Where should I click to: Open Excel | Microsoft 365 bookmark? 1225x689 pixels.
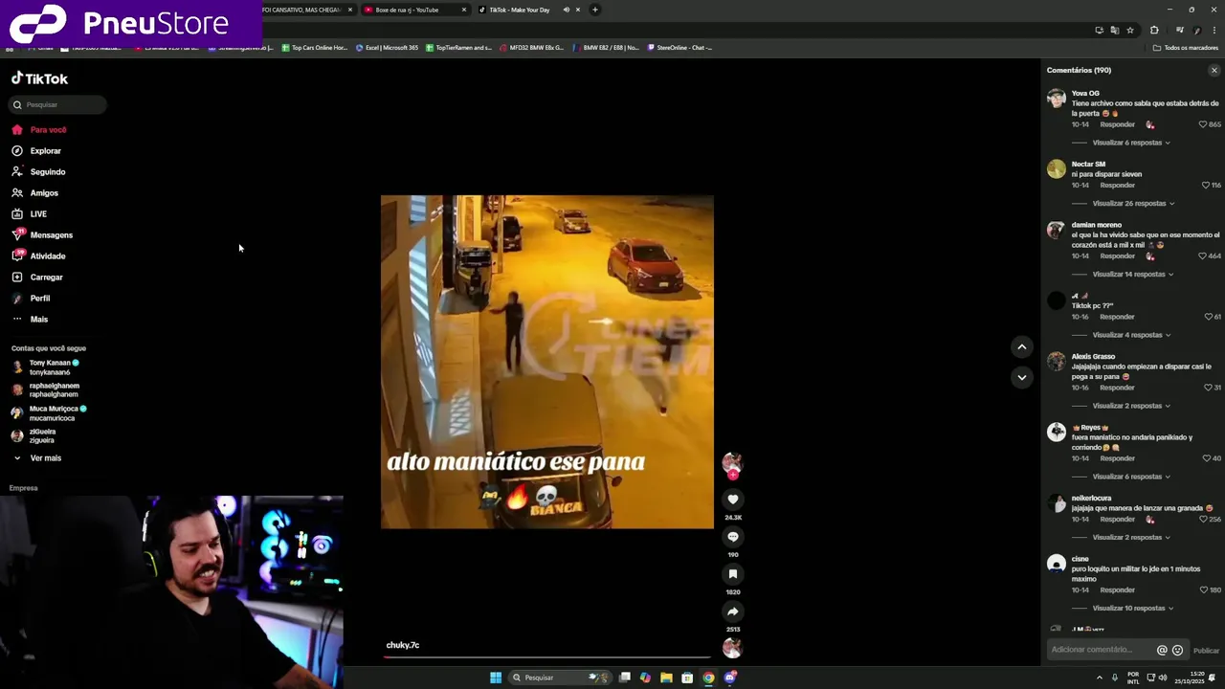point(387,47)
